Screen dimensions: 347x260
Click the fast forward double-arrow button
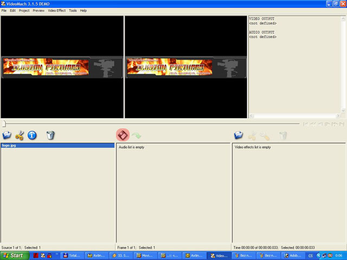[335, 124]
